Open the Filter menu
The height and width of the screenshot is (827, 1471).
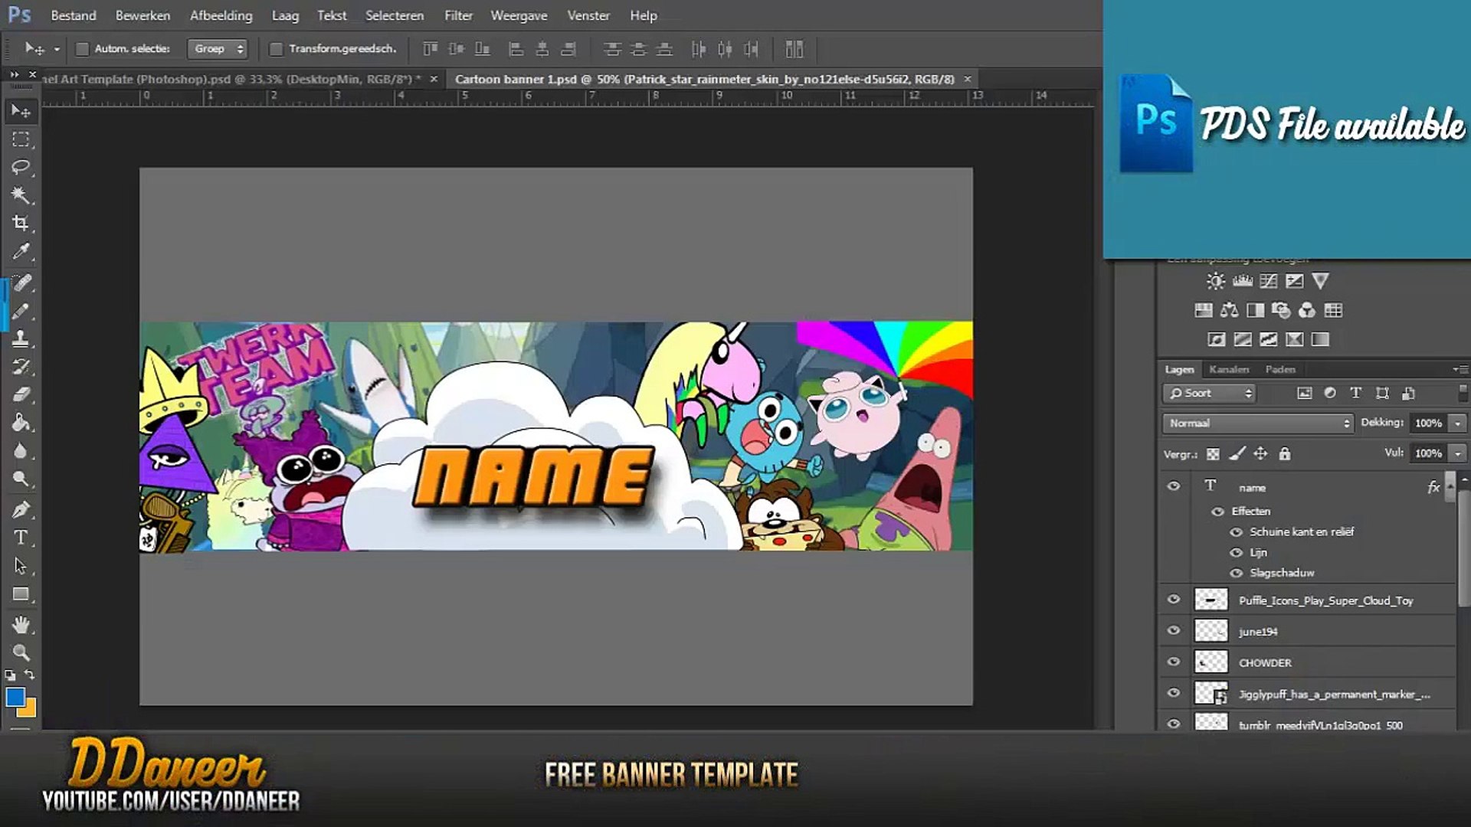click(458, 15)
